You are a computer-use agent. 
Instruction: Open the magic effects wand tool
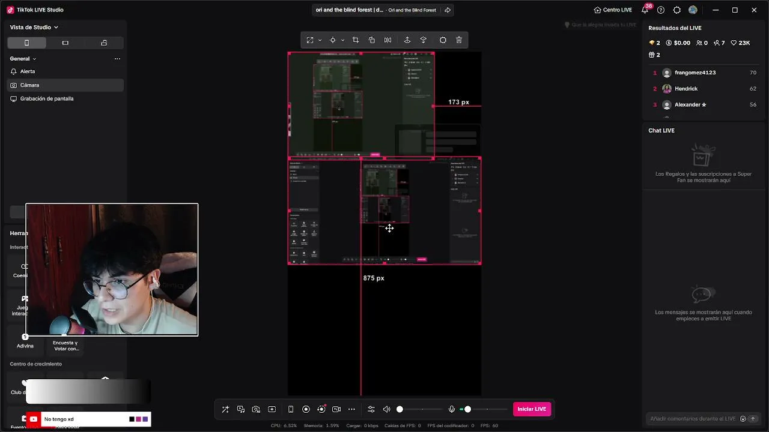[225, 409]
